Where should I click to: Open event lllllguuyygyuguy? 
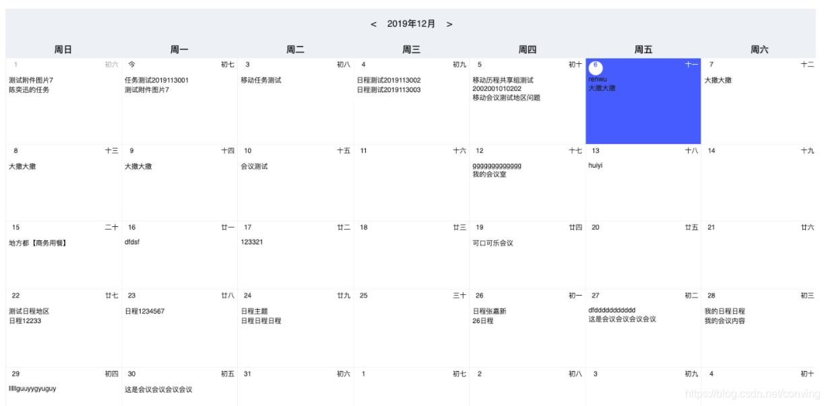point(32,388)
